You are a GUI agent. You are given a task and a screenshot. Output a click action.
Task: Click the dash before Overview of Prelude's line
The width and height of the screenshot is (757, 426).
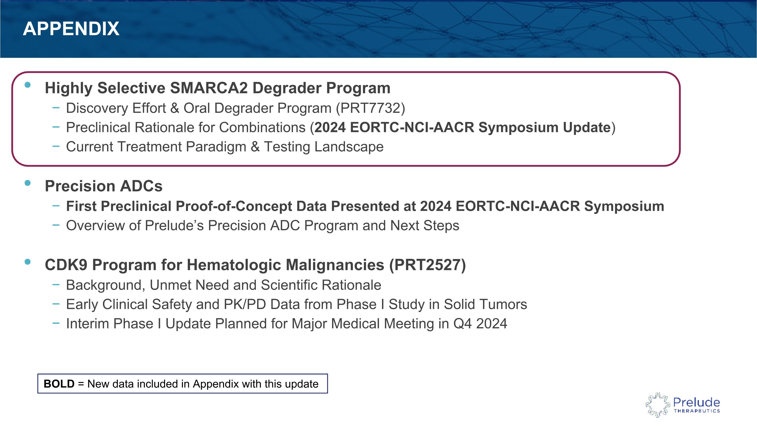point(56,225)
